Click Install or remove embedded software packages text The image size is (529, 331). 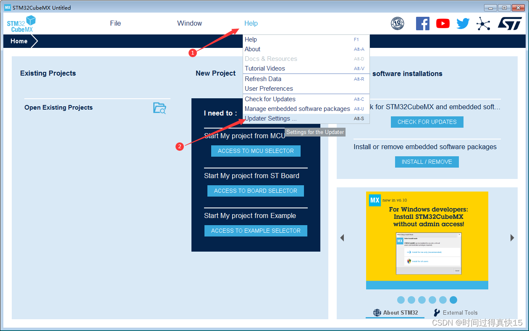(x=425, y=147)
